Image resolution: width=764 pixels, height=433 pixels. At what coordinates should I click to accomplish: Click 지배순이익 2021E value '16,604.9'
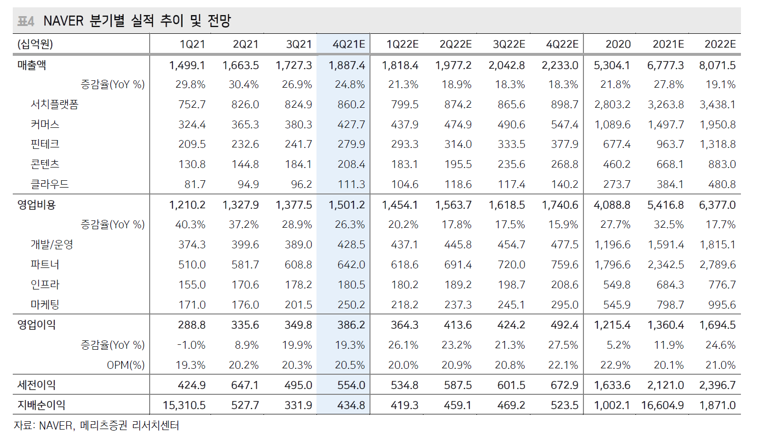[x=662, y=405]
